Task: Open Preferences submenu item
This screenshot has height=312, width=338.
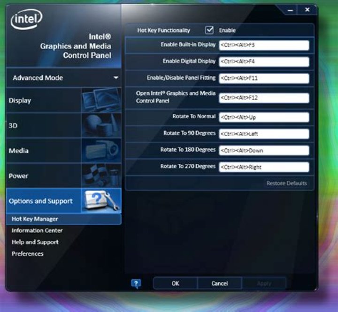Action: pos(27,254)
